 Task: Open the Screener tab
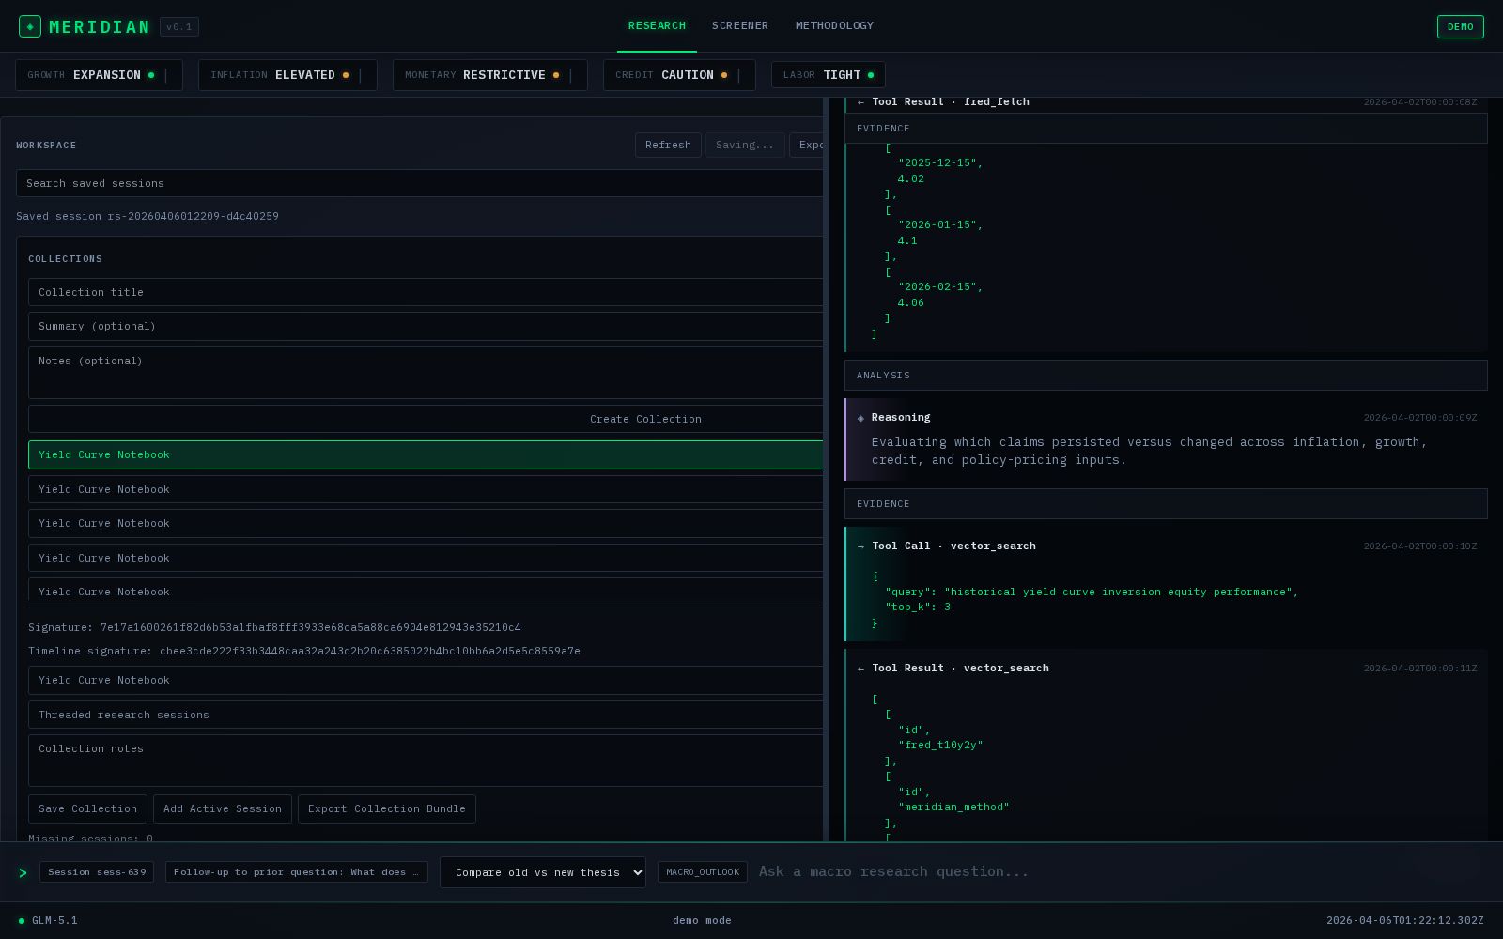(740, 26)
